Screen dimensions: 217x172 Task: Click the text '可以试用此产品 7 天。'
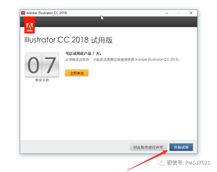(x=83, y=53)
